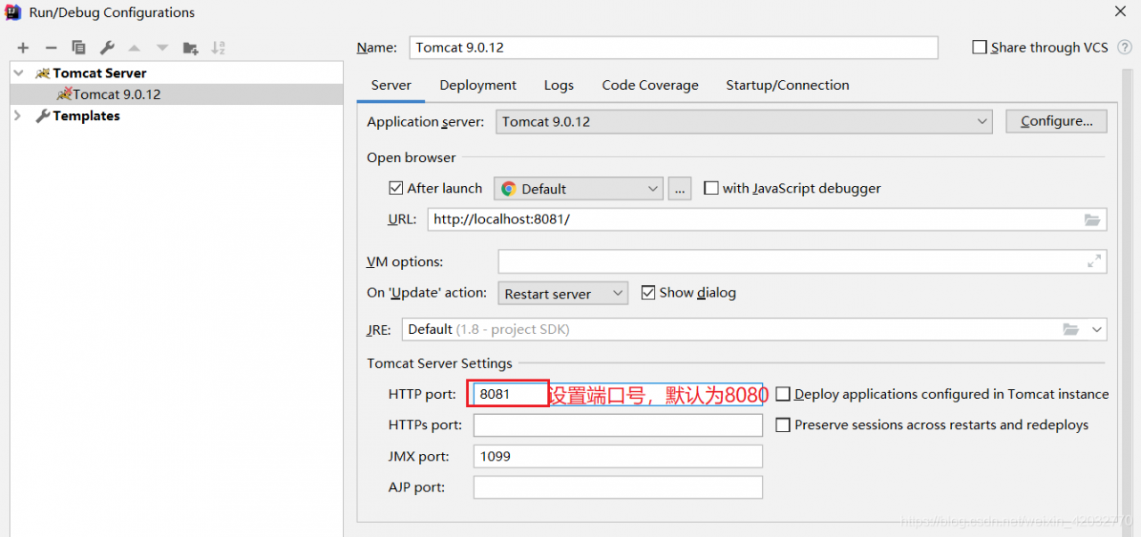Open the Application server dropdown

coord(743,121)
